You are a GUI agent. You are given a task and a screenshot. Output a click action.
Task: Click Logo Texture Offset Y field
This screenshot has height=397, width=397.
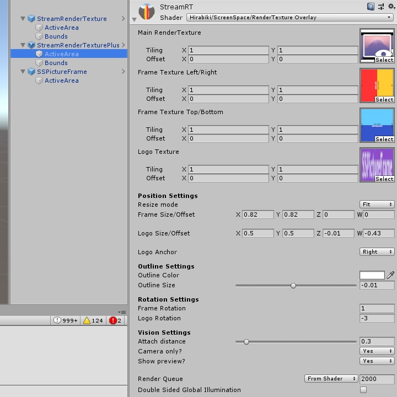tap(318, 178)
